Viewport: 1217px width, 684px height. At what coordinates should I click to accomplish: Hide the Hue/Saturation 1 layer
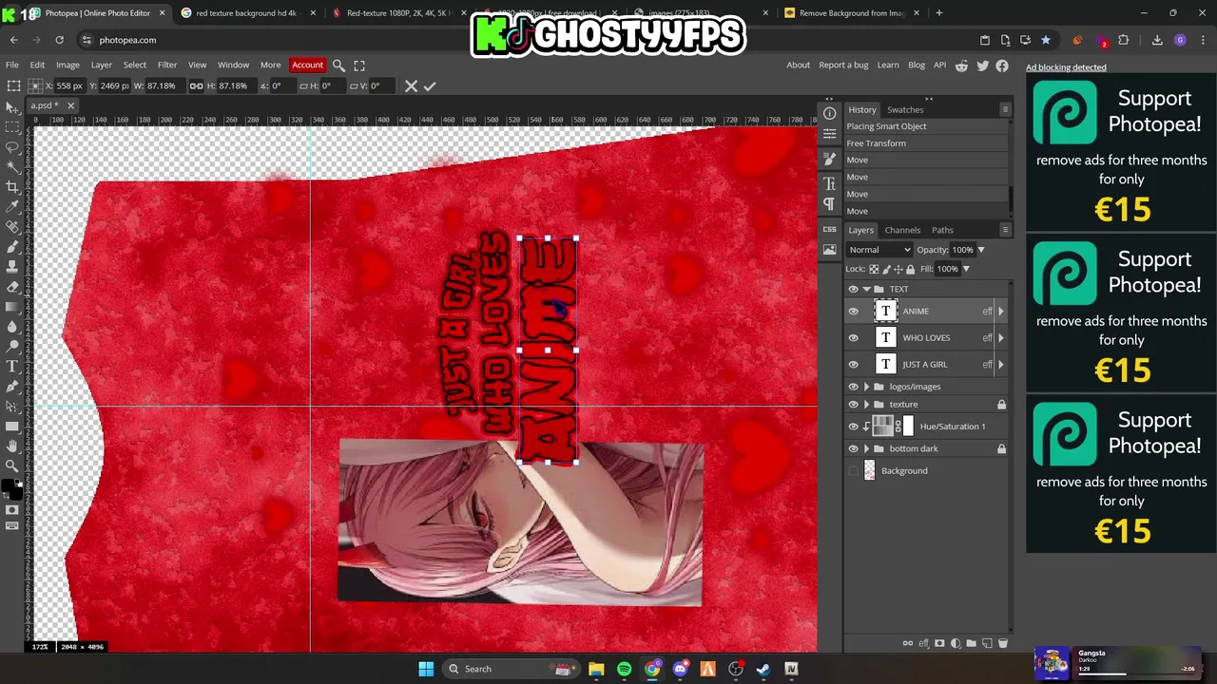tap(853, 427)
